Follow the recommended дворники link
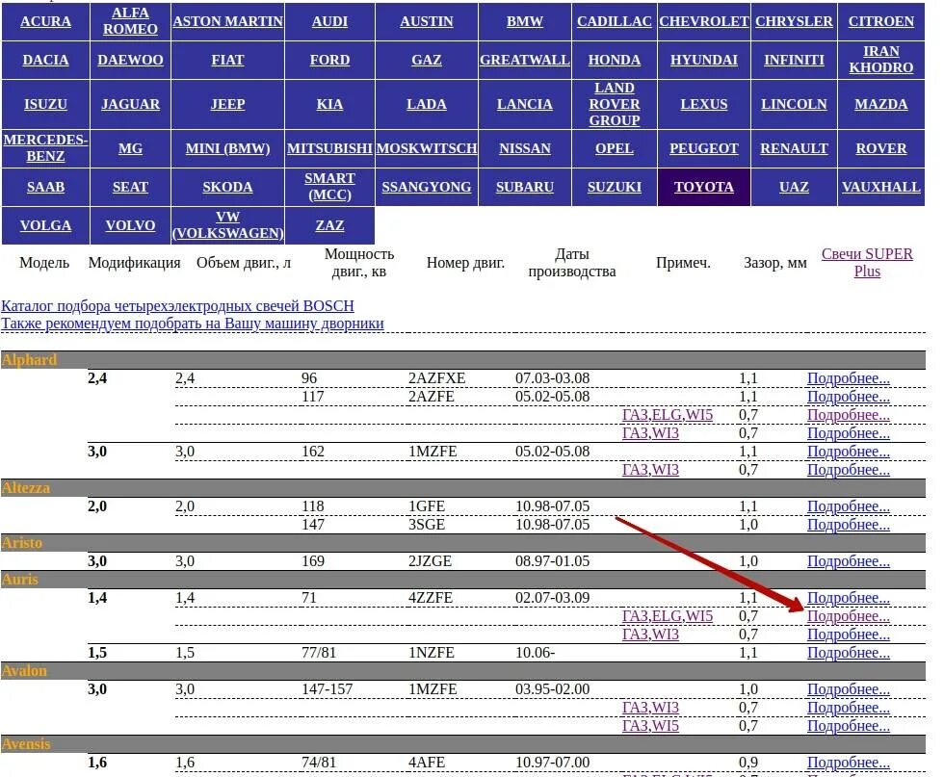Viewport: 944px width, 777px height. pyautogui.click(x=193, y=324)
